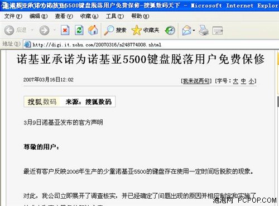Open the 帮助(H) menu
This screenshot has width=279, height=206.
(140, 16)
